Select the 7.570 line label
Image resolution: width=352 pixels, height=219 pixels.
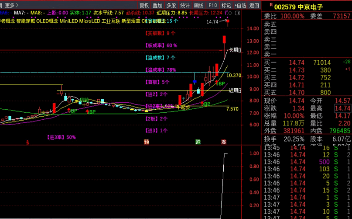point(232,109)
